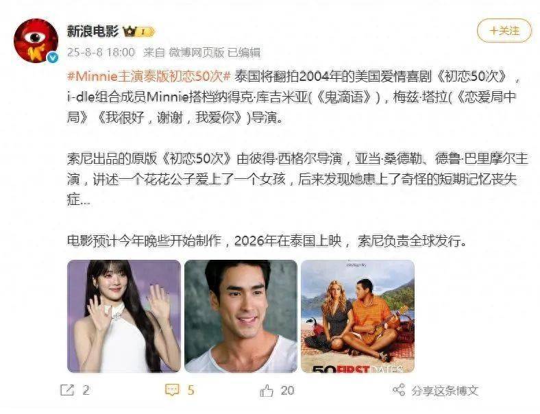The width and height of the screenshot is (540, 414).
Task: Follow the account with the +关注 button
Action: (504, 31)
